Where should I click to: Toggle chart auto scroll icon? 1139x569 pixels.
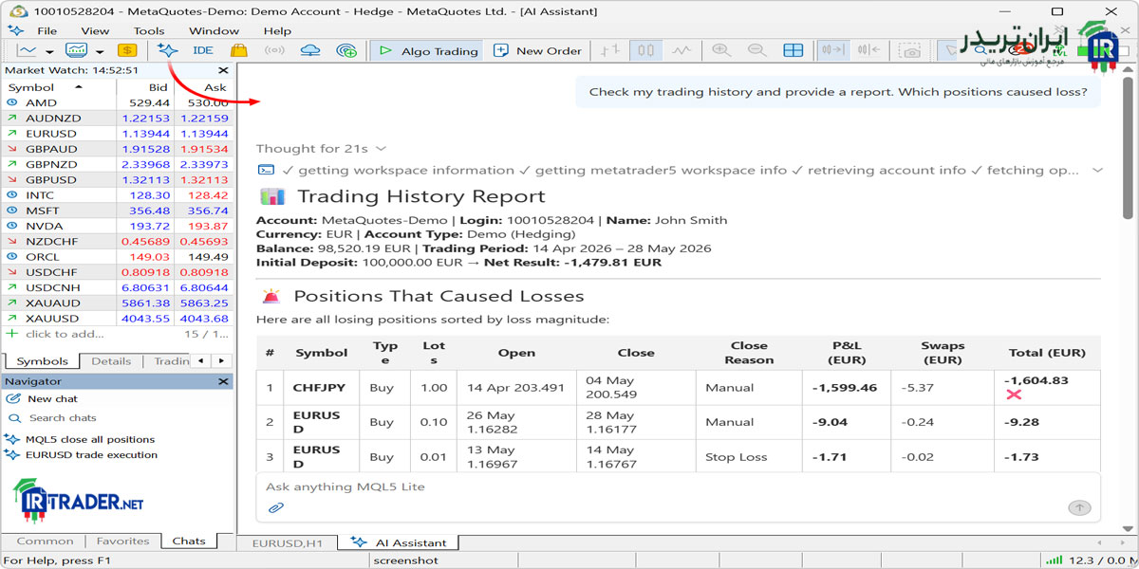pyautogui.click(x=833, y=50)
